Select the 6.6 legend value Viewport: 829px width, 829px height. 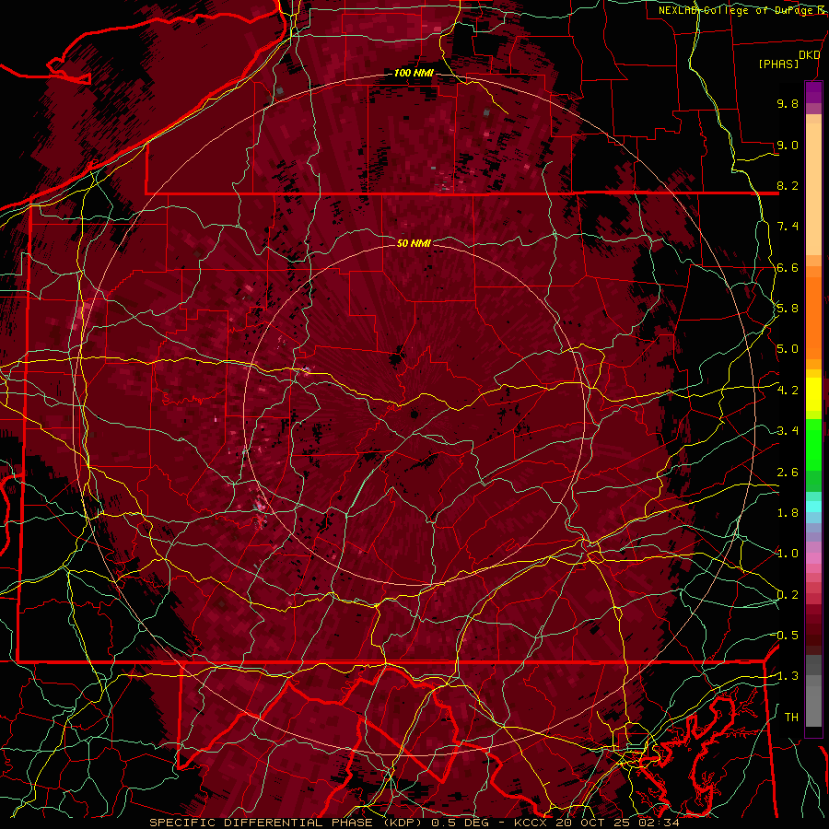[x=788, y=267]
